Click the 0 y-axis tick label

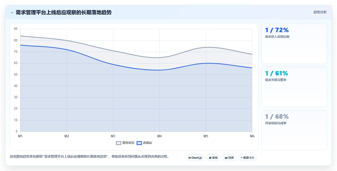point(17,132)
